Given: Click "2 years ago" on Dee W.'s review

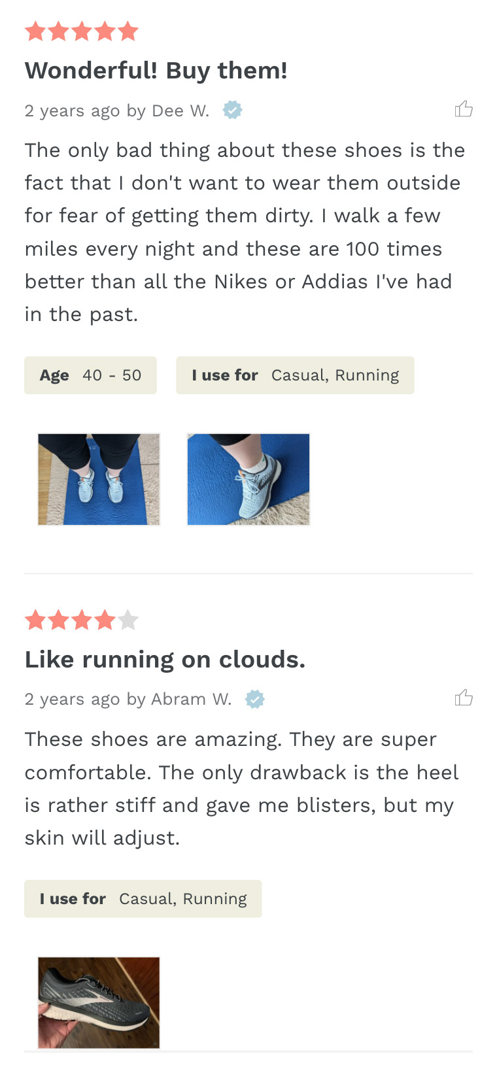Looking at the screenshot, I should 72,110.
